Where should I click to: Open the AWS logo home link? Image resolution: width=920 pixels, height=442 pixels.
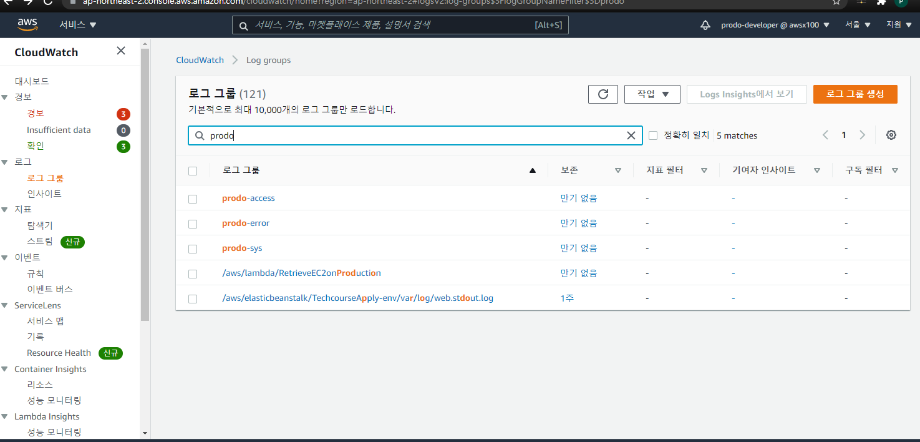coord(27,24)
